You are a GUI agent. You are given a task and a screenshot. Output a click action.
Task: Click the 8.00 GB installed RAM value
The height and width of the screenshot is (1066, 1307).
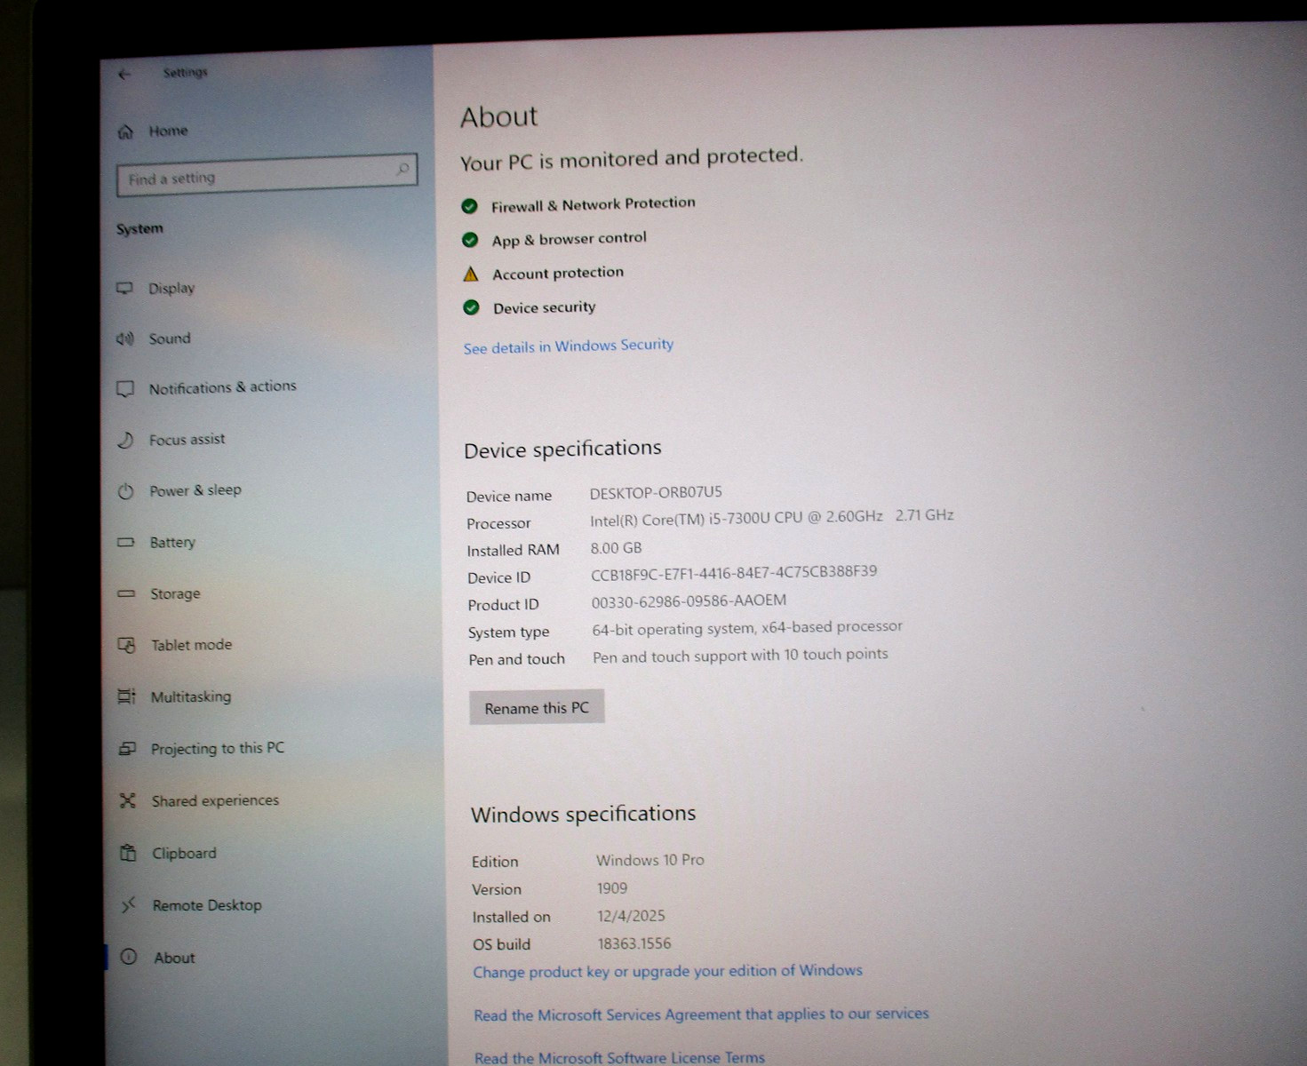click(616, 548)
